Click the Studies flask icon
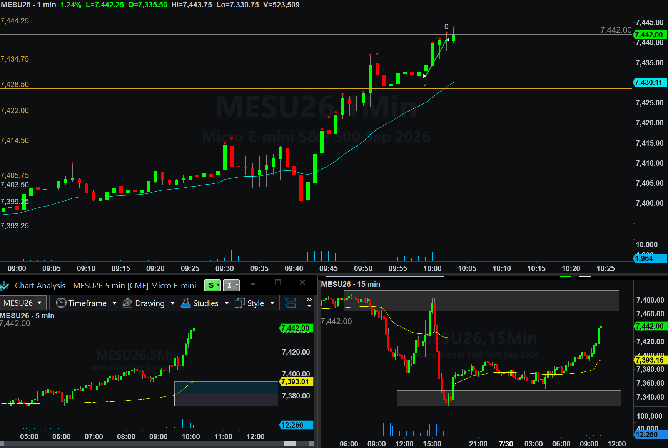The width and height of the screenshot is (668, 448). click(186, 303)
